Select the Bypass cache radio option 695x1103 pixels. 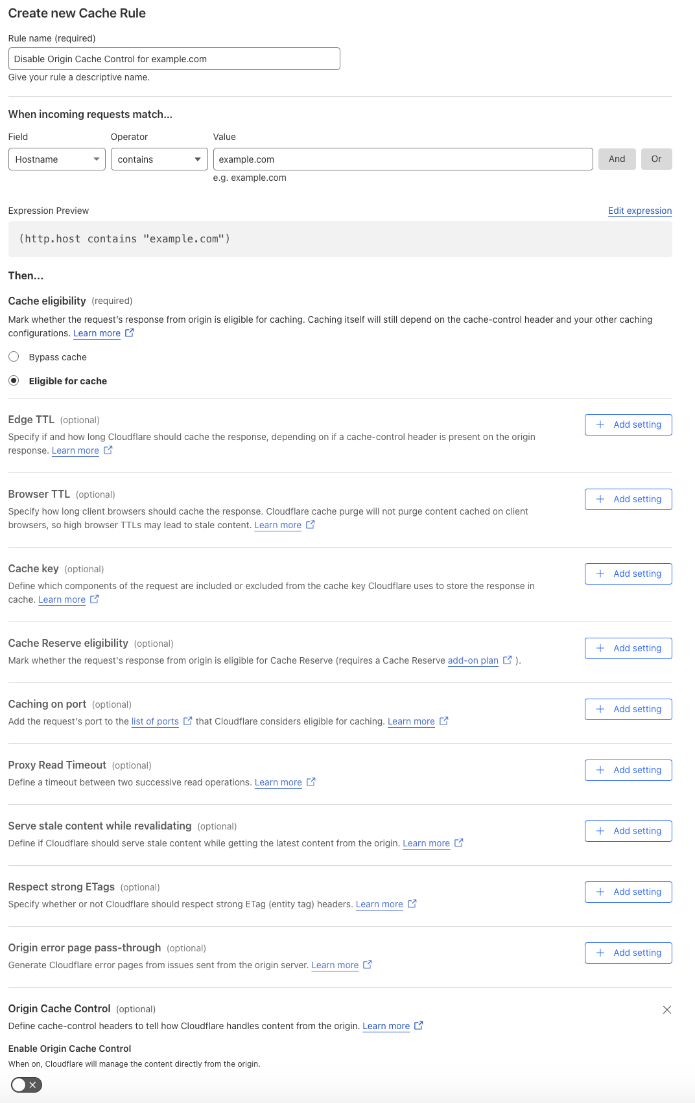point(14,357)
